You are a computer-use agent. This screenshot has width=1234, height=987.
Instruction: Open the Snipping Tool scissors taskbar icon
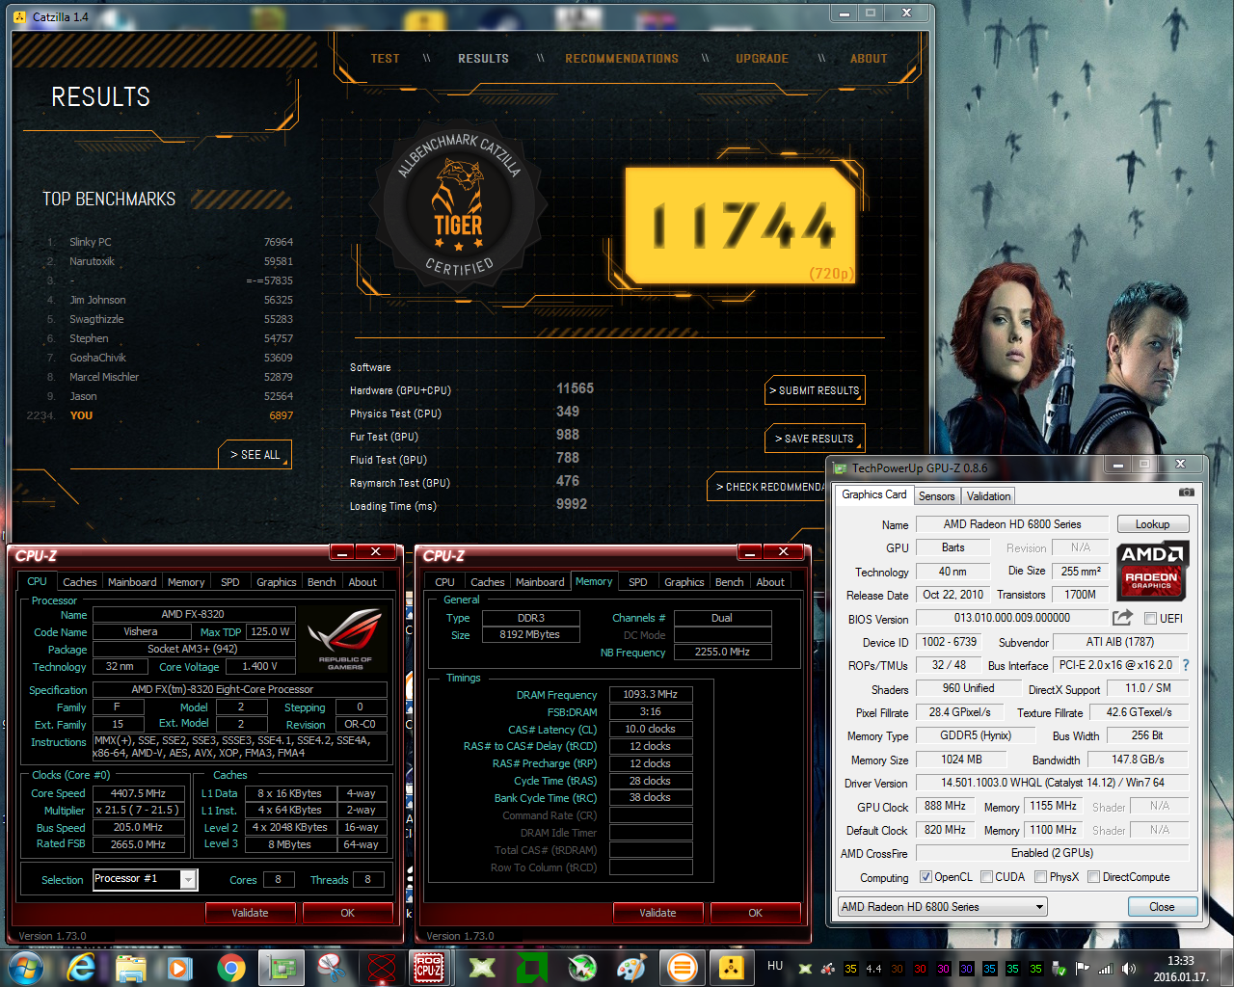pyautogui.click(x=331, y=967)
